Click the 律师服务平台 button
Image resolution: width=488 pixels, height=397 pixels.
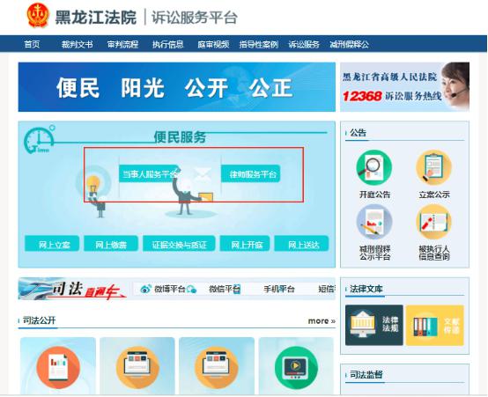click(x=251, y=173)
